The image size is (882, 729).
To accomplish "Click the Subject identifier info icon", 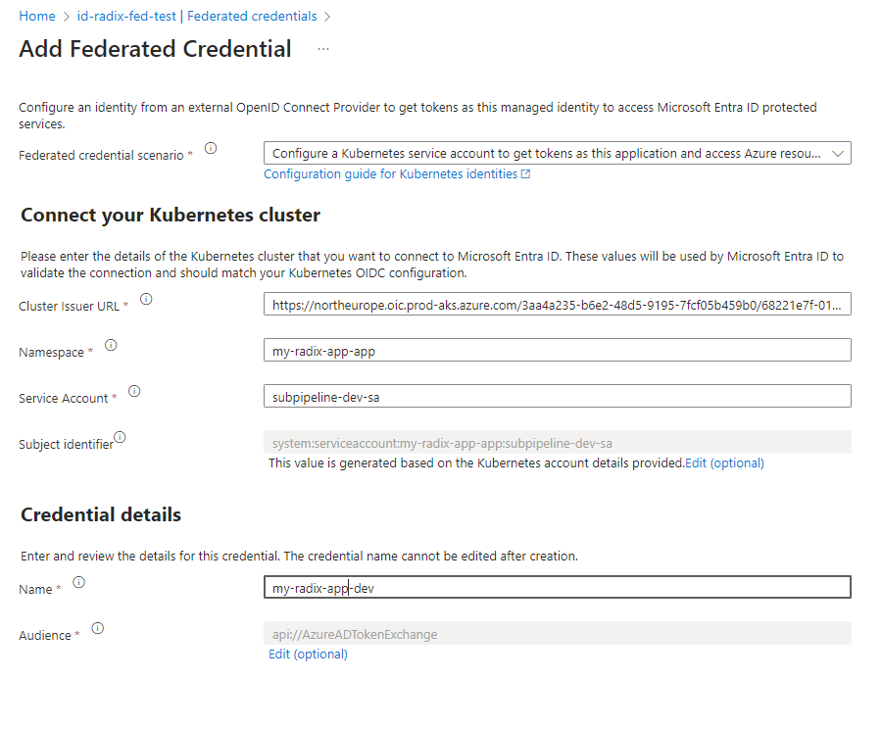I will 120,437.
